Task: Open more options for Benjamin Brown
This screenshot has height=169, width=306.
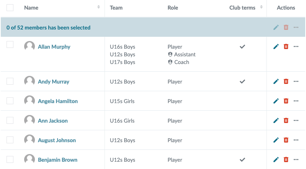Action: click(x=296, y=160)
